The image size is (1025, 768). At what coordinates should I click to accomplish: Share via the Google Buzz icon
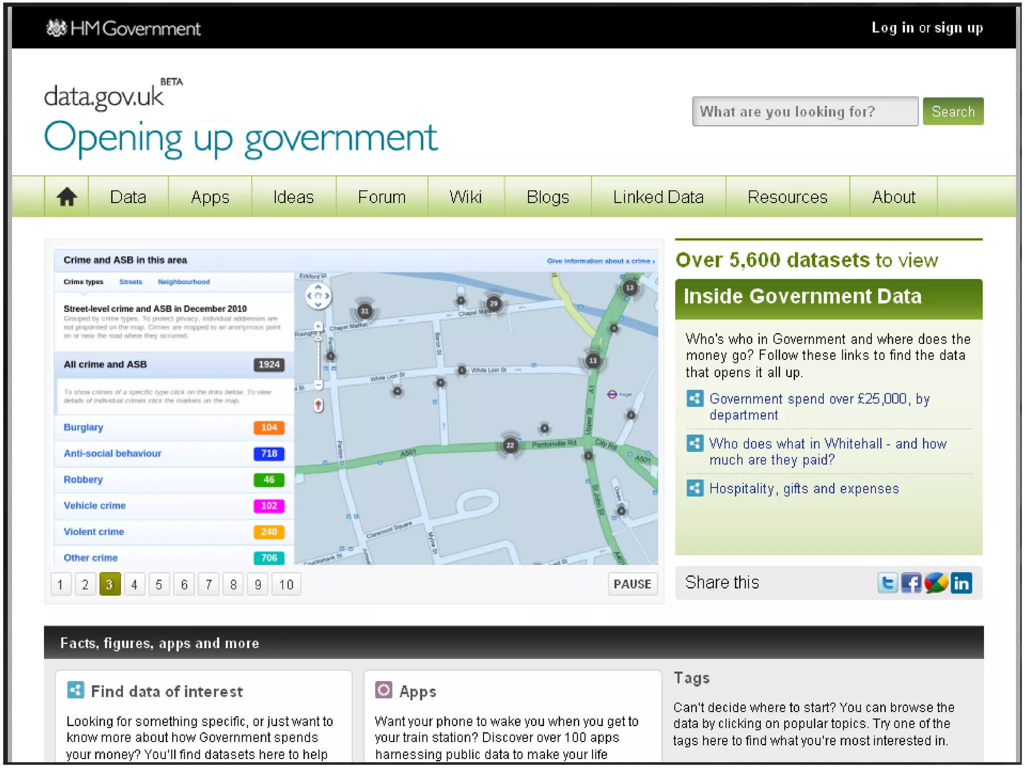click(x=936, y=583)
